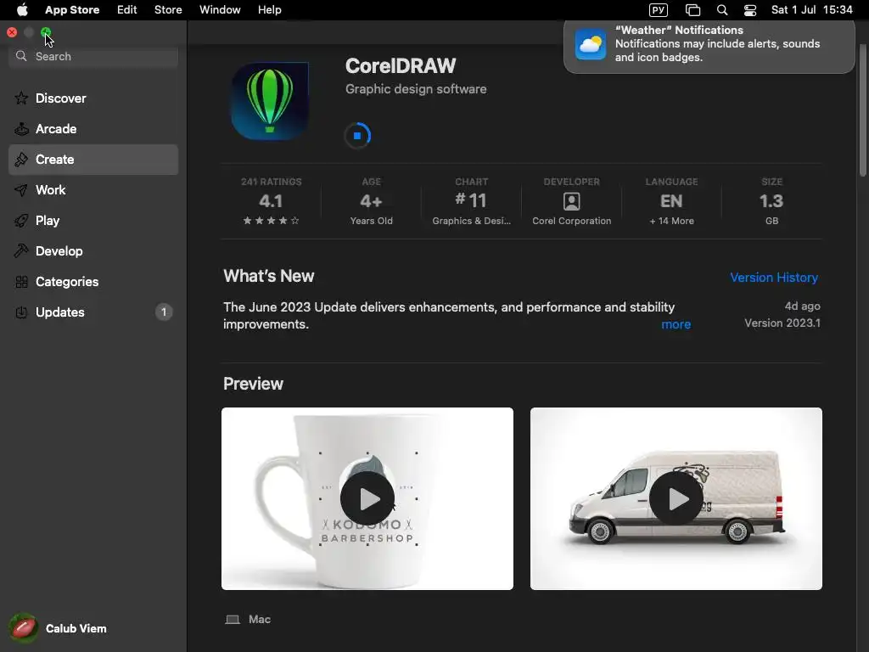This screenshot has width=869, height=652.
Task: Click the CorelDRAW title heading
Action: coord(401,66)
